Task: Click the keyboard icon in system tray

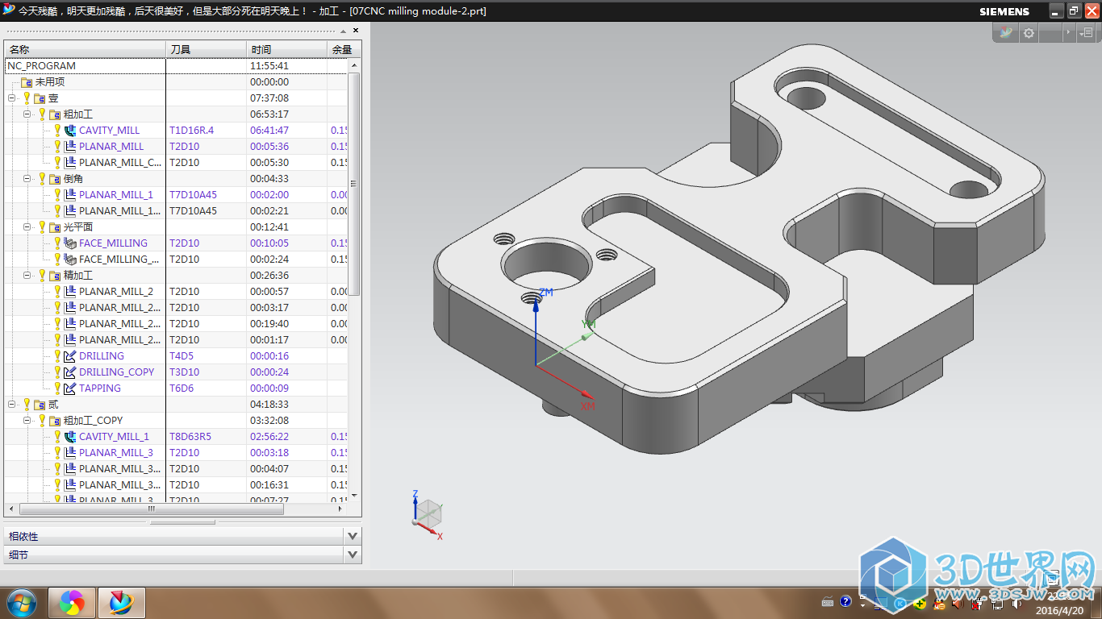Action: (x=827, y=601)
